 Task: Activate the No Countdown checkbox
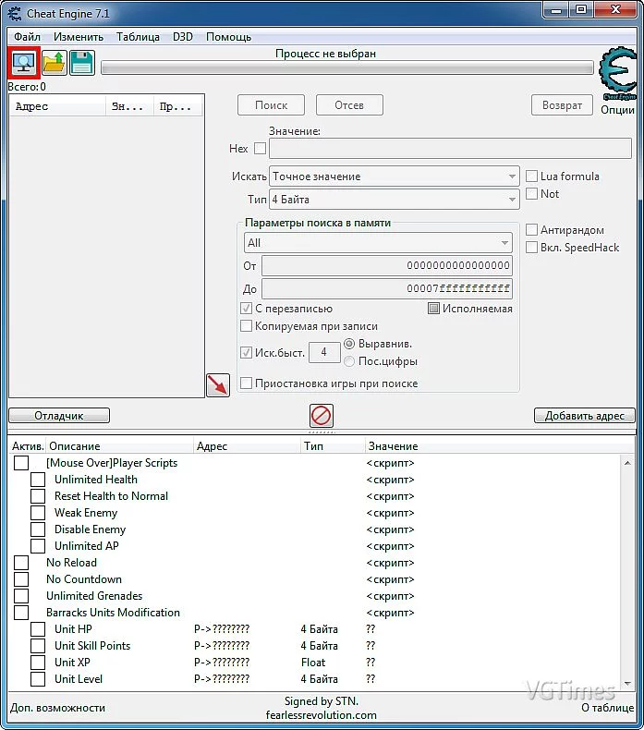click(x=21, y=579)
